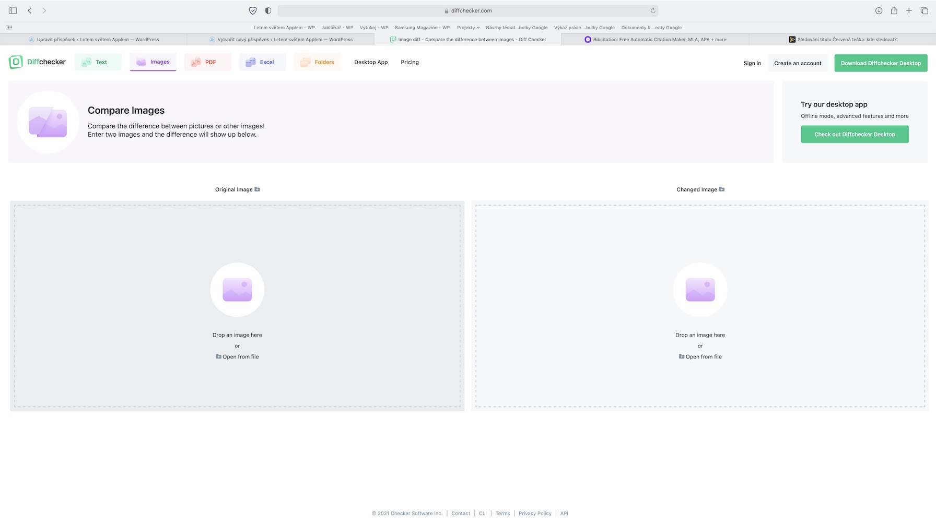This screenshot has height=526, width=936.
Task: Click the folder icon next to Changed Image
Action: 722,189
